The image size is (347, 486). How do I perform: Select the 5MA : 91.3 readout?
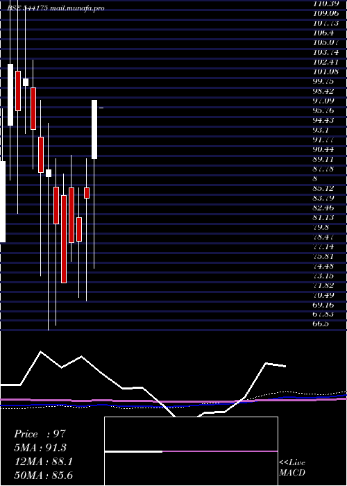coord(40,448)
